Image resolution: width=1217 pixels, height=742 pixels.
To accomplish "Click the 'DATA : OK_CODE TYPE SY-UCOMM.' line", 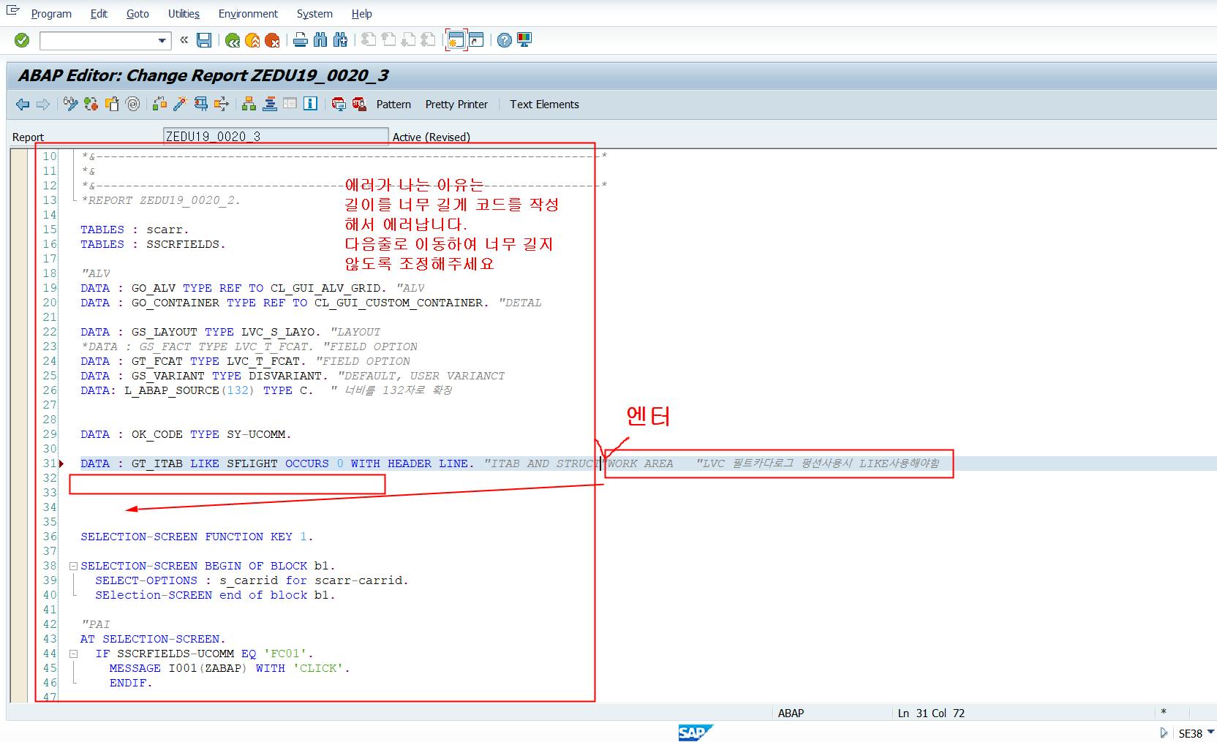I will pos(186,434).
